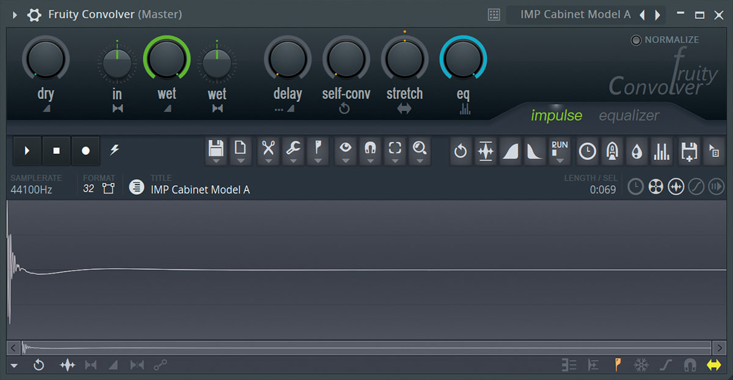Click the eye view icon
The image size is (733, 380).
346,147
